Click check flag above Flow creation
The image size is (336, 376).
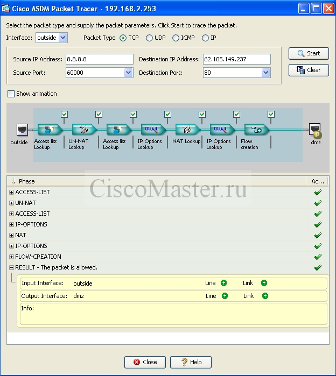point(271,114)
